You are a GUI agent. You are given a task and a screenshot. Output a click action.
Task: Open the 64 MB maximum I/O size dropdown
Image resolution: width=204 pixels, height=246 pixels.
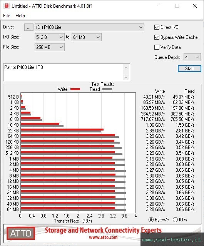click(x=87, y=37)
